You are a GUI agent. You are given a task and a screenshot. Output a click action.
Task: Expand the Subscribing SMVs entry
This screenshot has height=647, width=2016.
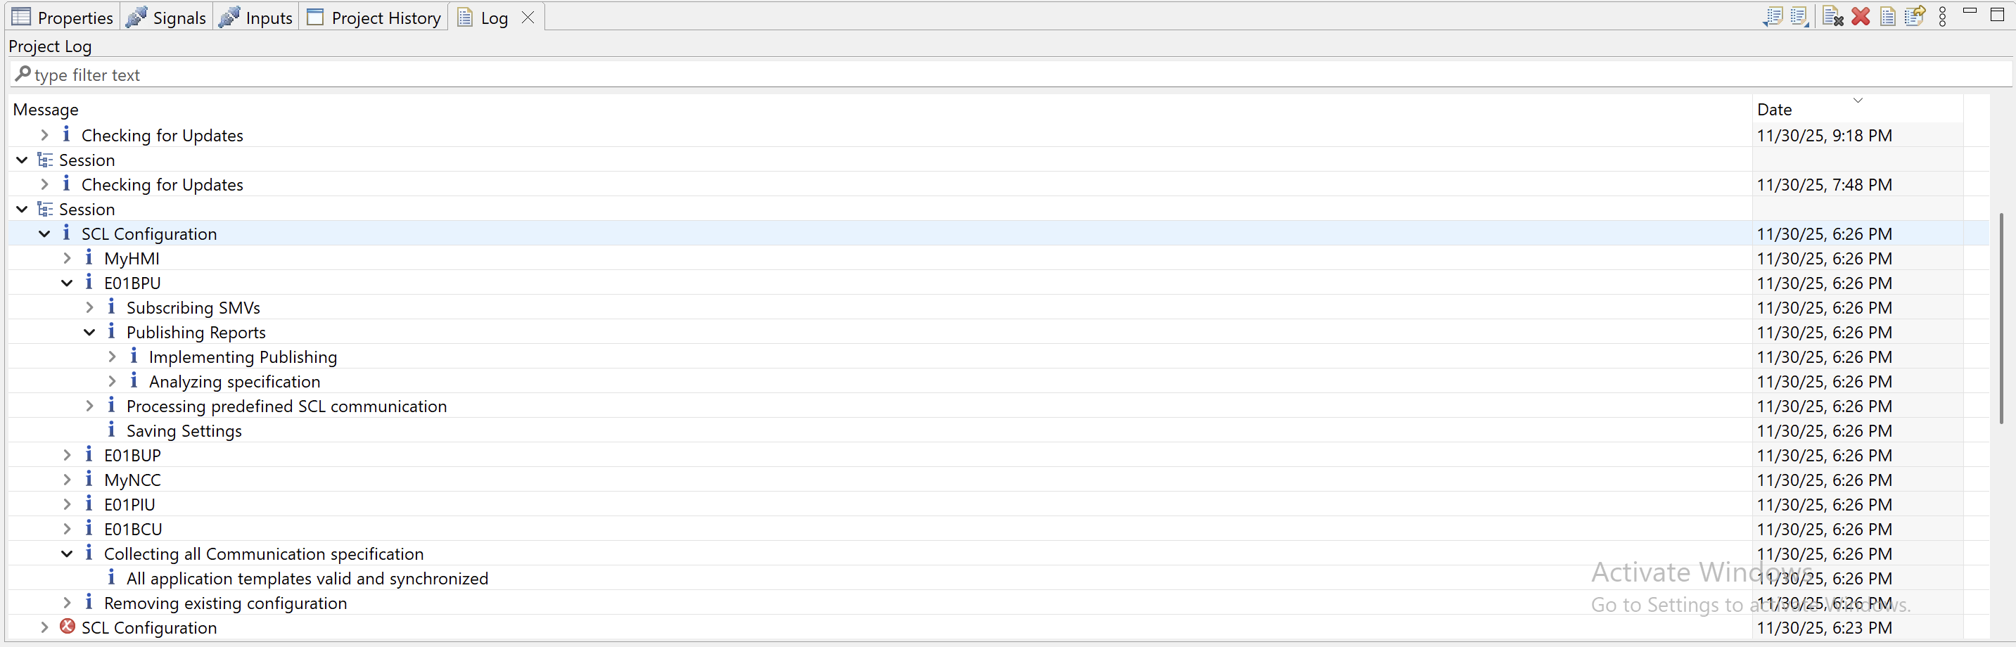point(90,307)
